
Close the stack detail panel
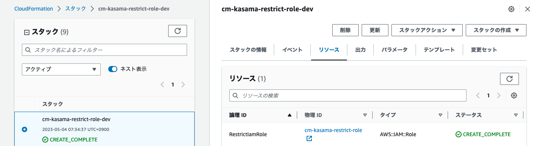[x=527, y=9]
